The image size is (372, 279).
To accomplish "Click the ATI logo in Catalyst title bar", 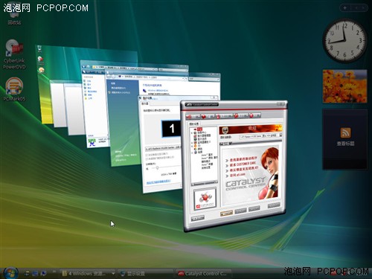I will [189, 105].
